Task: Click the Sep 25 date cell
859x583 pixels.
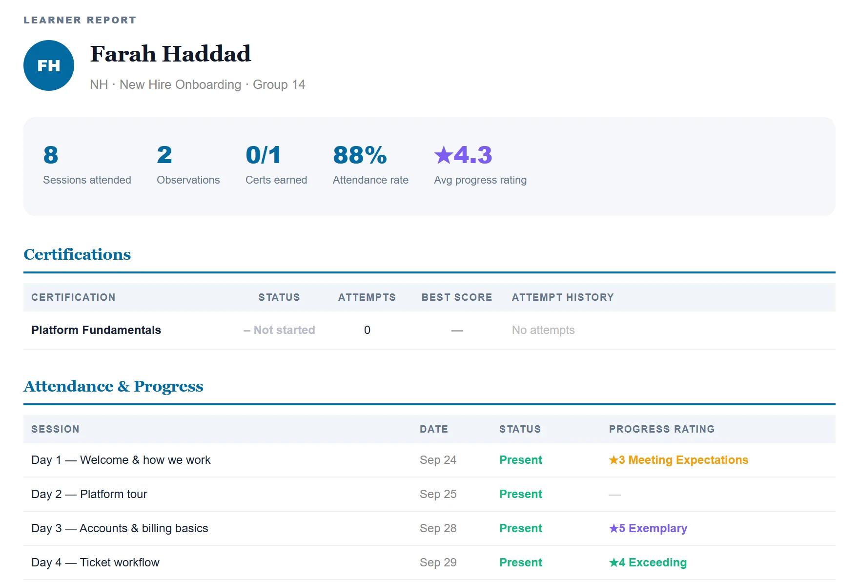Action: (x=438, y=494)
